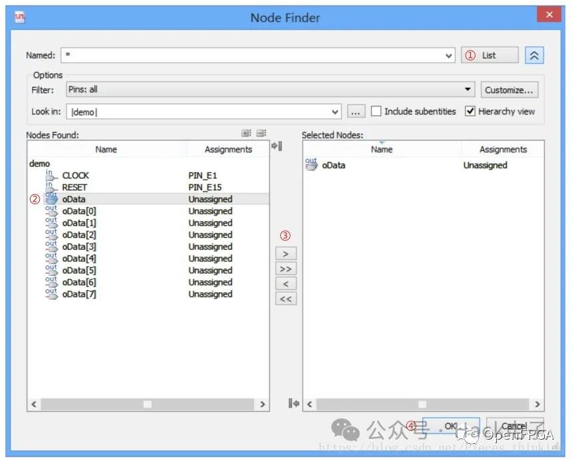Screen dimensions: 572x461
Task: Click the double-chevron collapse options button
Action: 534,55
